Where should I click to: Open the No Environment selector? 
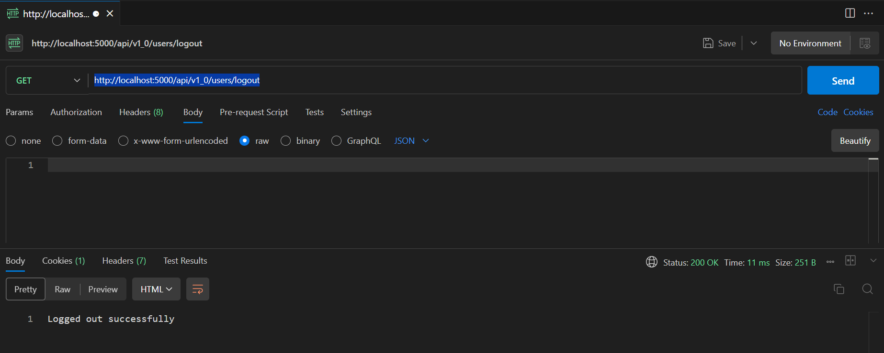[x=810, y=43]
